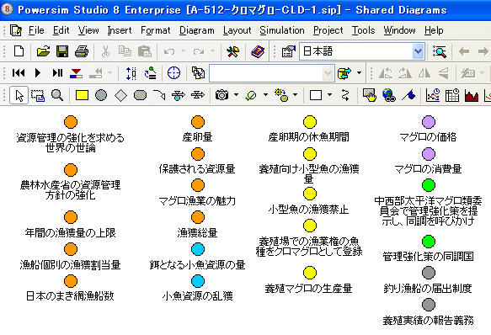Viewport: 491px width, 335px height.
Task: Open the frame tool dropdown arrow
Action: tap(329, 94)
